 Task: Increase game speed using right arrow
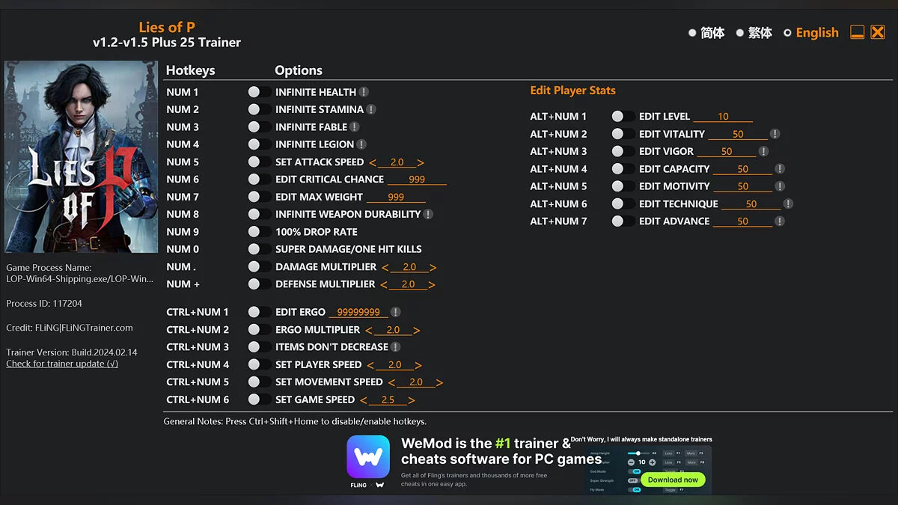coord(412,400)
